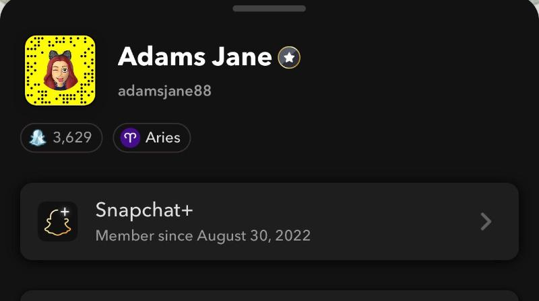This screenshot has width=539, height=301.
Task: Tap the Snap score pill's rounded outline
Action: tap(101, 138)
